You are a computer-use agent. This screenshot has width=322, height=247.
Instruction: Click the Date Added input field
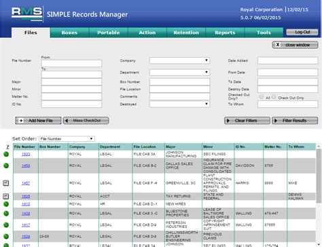point(288,60)
